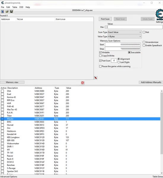This screenshot has width=163, height=178.
Task: Click in the scan Value input field
Action: click(135, 27)
